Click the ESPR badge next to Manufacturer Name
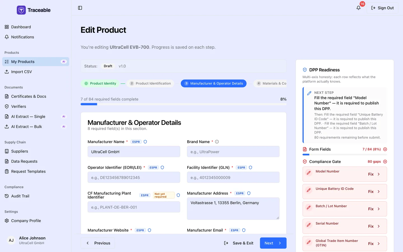This screenshot has width=403, height=252. [136, 142]
